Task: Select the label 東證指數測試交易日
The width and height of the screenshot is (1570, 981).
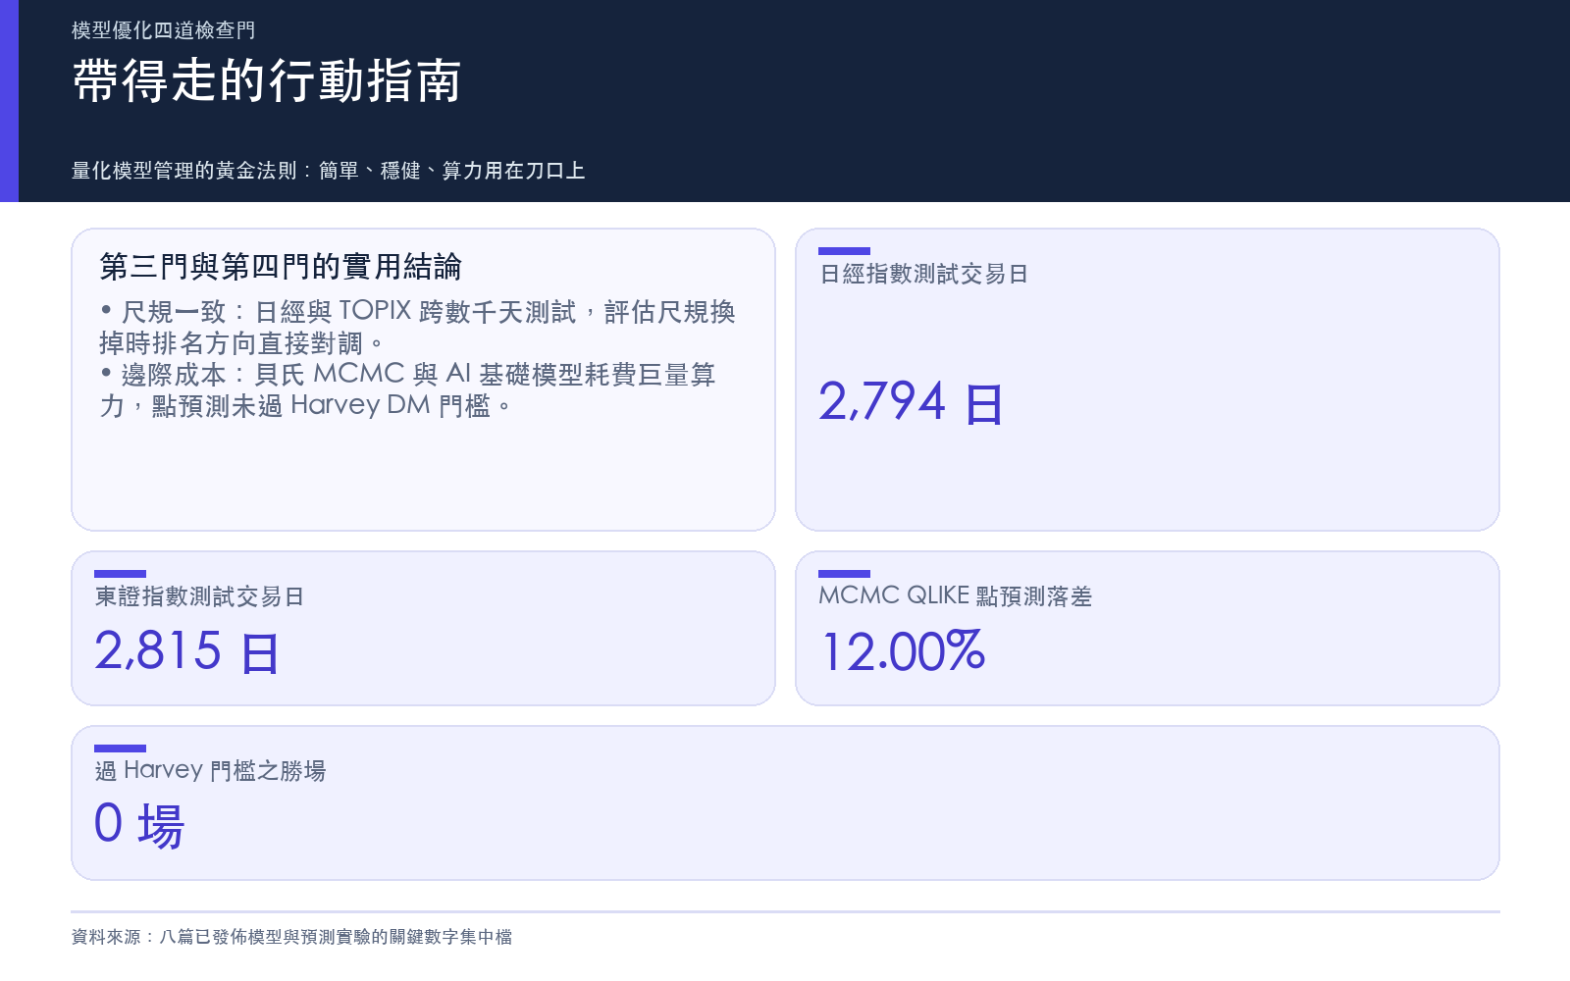Action: click(x=199, y=596)
